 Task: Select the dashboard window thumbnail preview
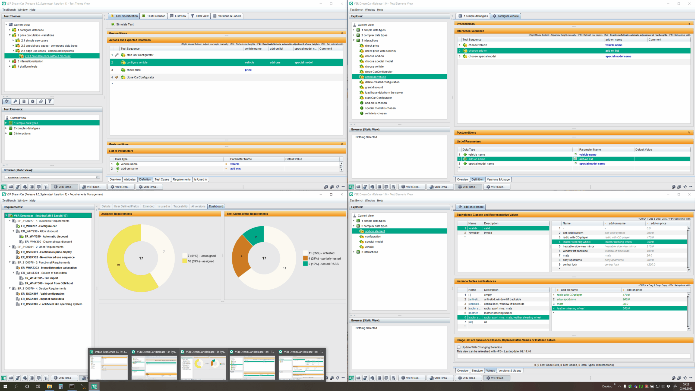203,367
